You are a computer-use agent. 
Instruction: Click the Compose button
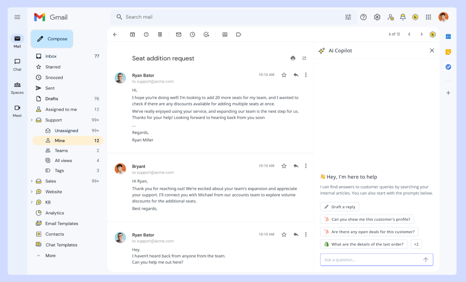[52, 39]
